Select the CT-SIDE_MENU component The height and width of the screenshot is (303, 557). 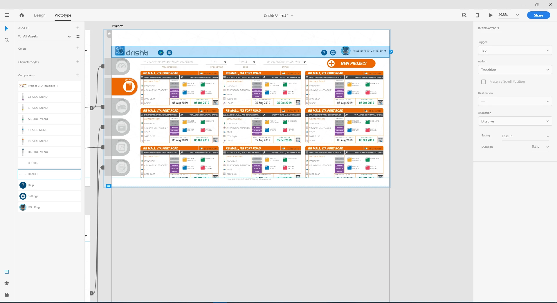(x=49, y=97)
